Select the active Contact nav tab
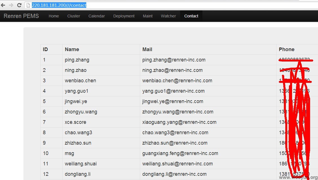 click(x=191, y=16)
